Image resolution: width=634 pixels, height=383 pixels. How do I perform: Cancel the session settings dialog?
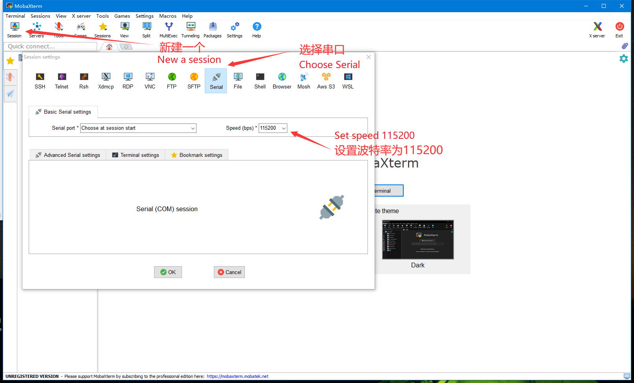[229, 272]
